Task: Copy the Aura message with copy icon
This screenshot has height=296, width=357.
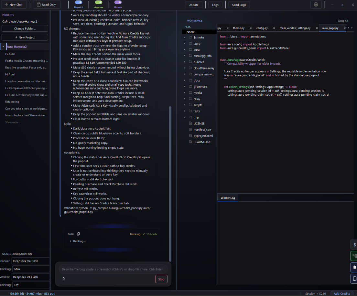Action: click(x=78, y=234)
